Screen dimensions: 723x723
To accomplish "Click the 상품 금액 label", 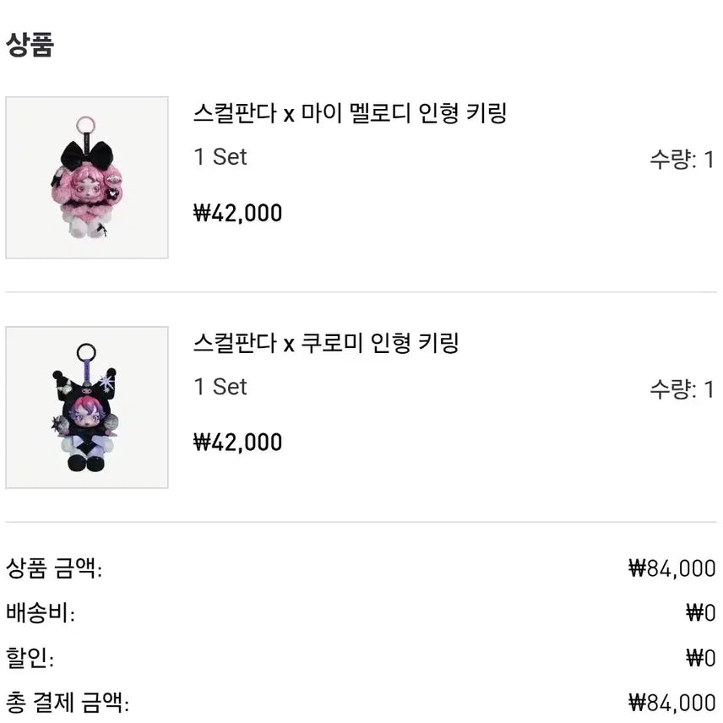I will click(x=54, y=568).
